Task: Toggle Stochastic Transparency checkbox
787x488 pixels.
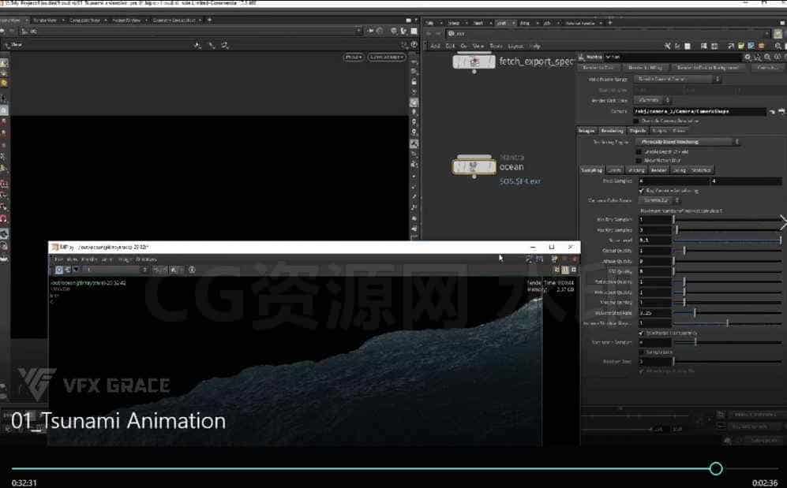Action: [x=641, y=333]
